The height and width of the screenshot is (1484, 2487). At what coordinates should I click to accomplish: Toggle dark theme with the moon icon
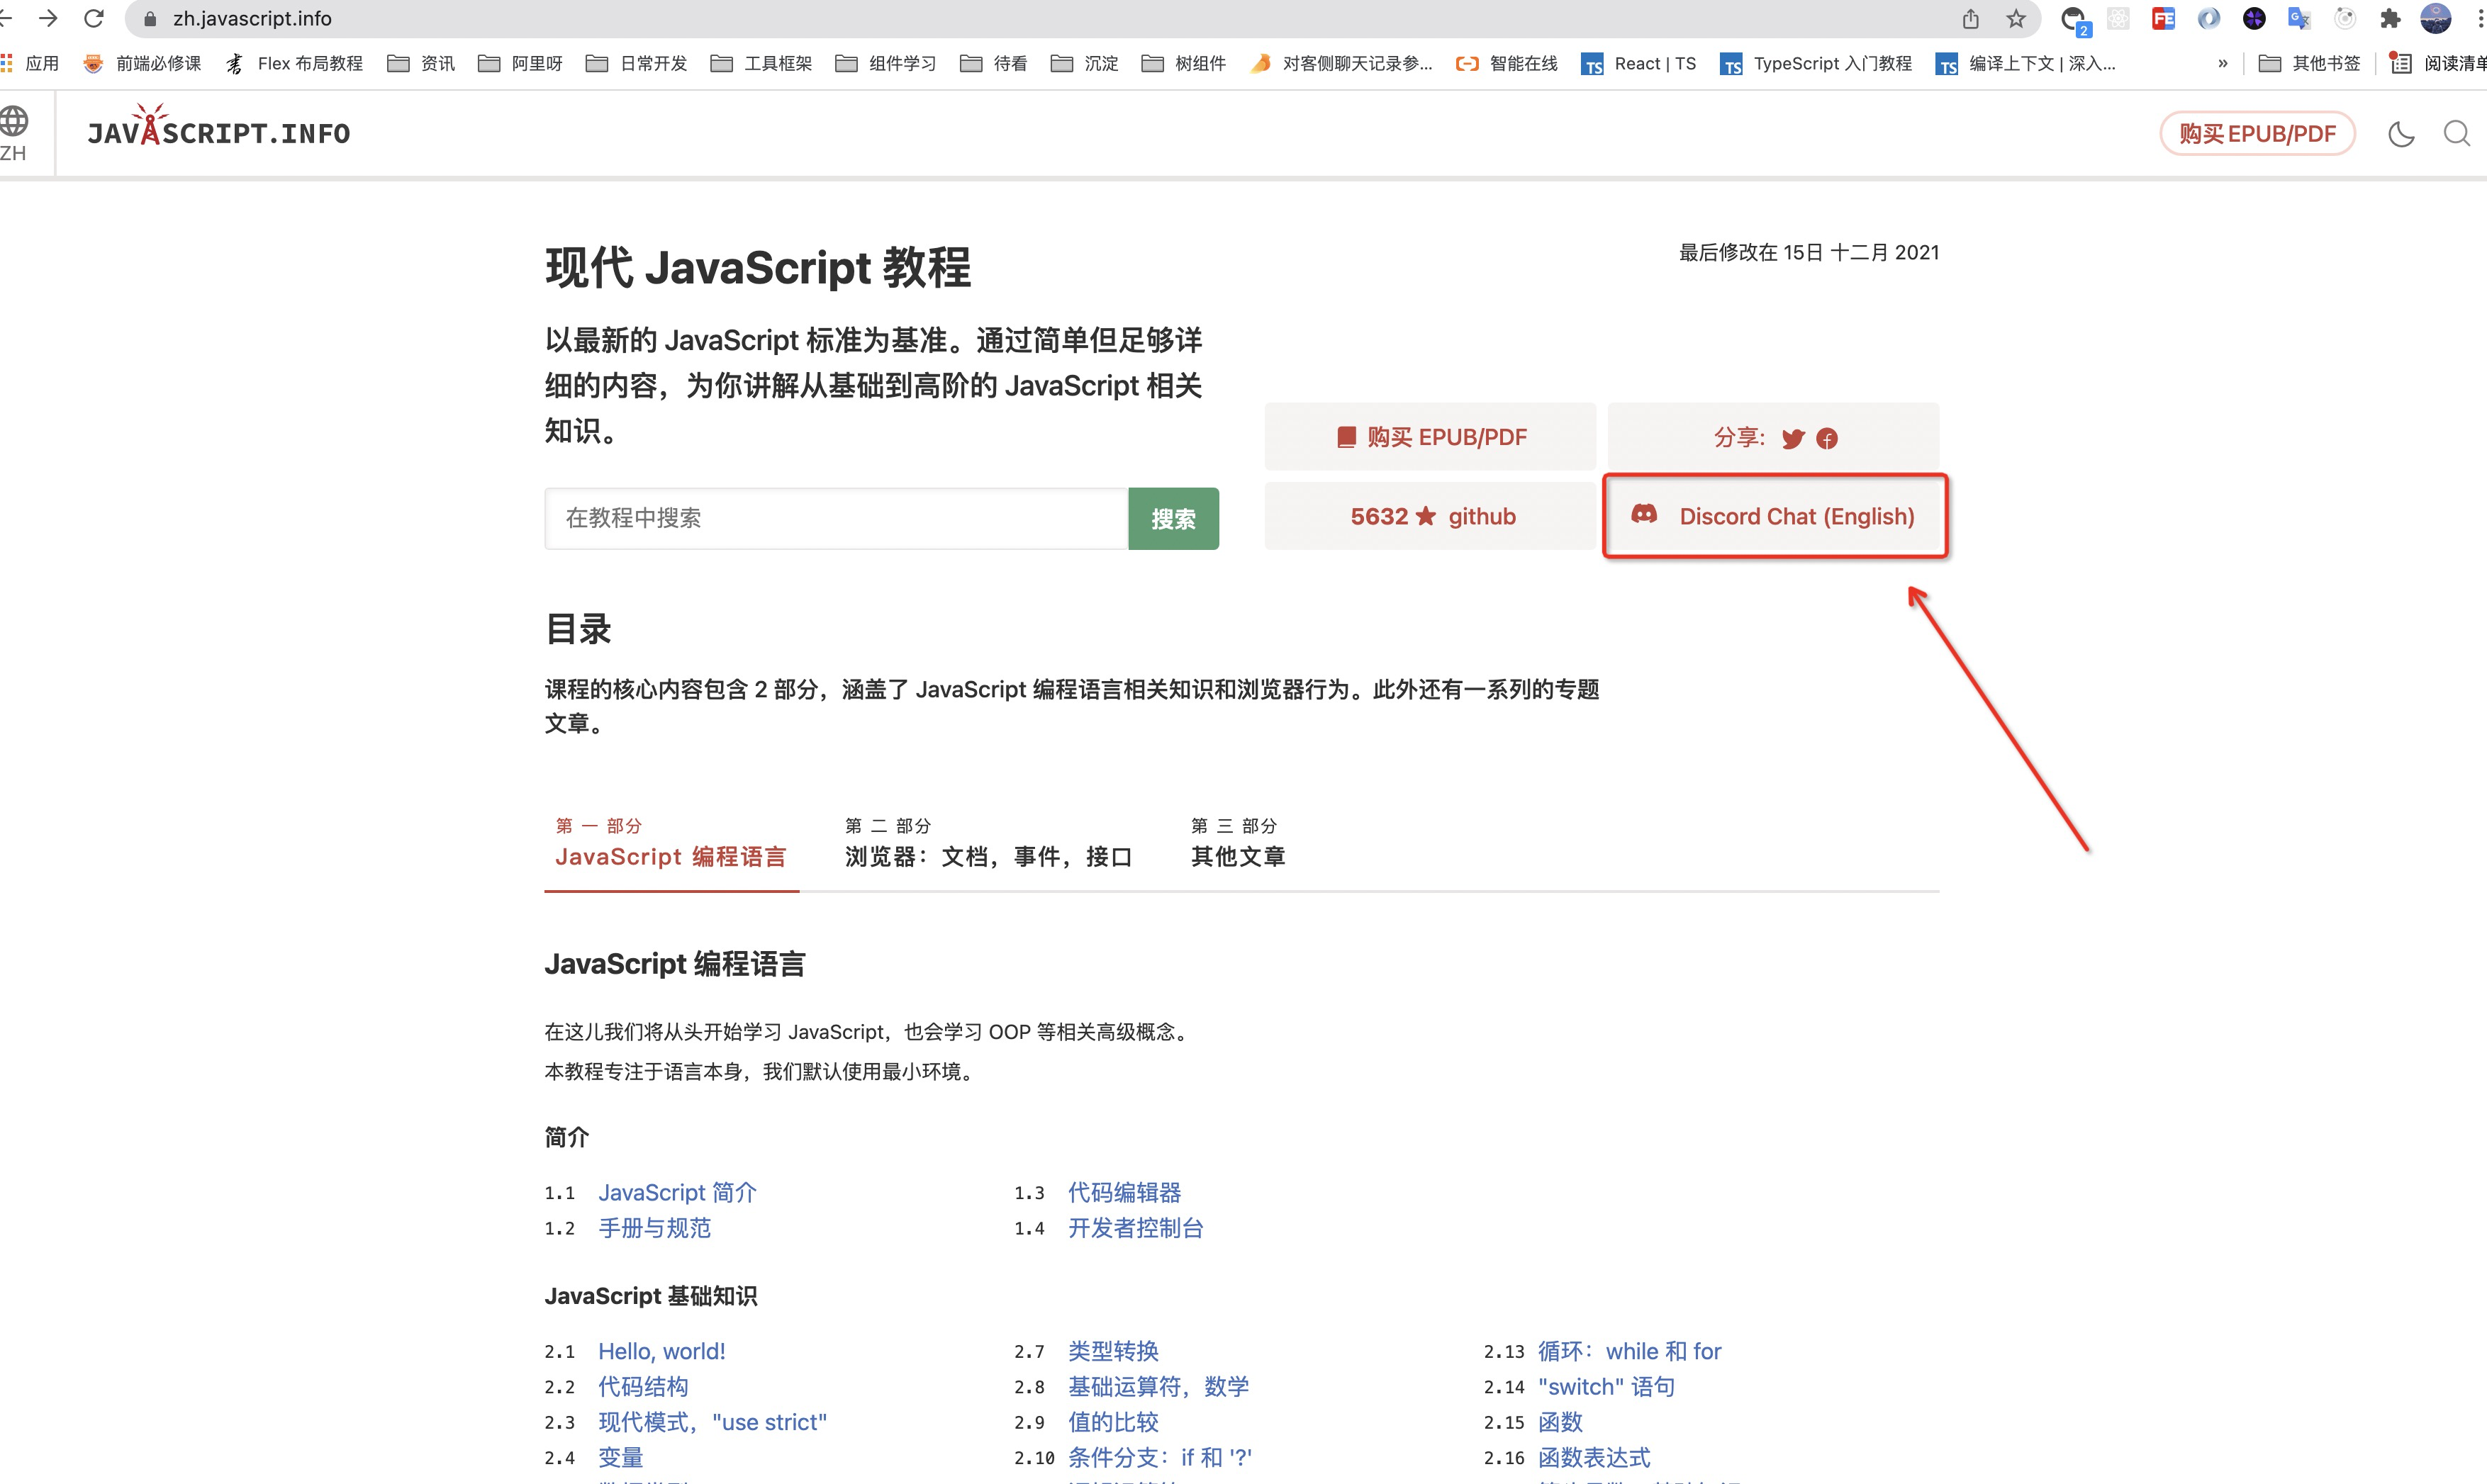pyautogui.click(x=2401, y=133)
